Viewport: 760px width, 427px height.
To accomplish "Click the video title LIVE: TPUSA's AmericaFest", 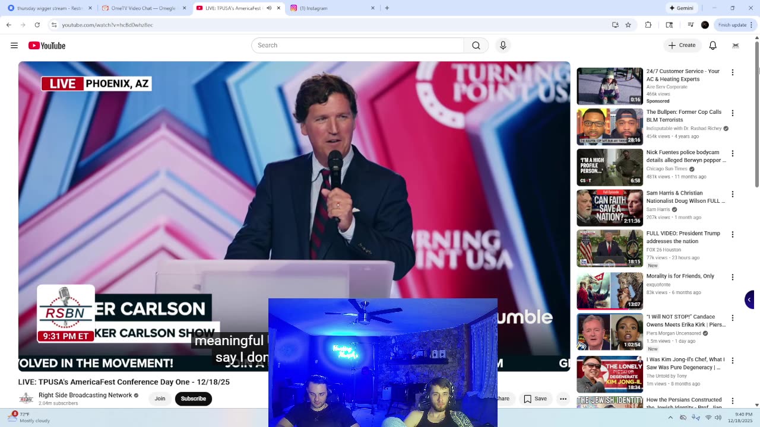I will 123,382.
